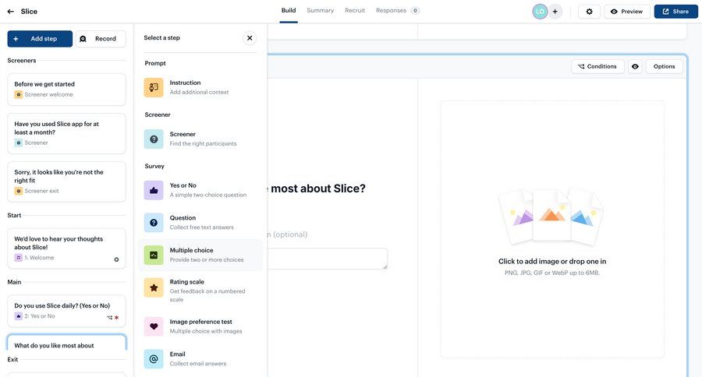Click 'Collect free text answers' description
The image size is (702, 377).
(201, 227)
